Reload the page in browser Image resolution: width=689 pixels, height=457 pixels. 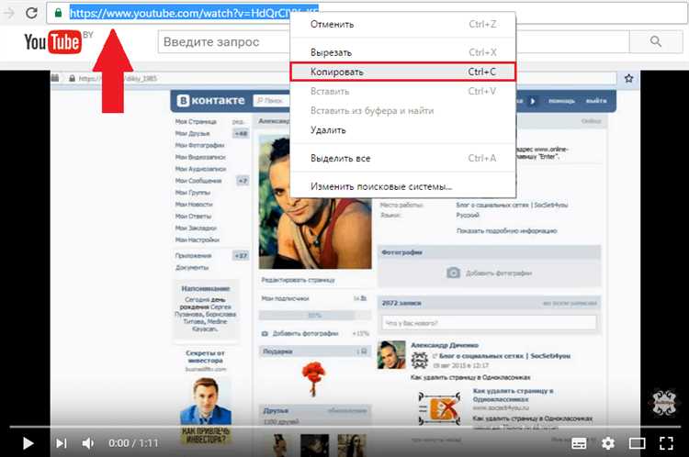31,13
